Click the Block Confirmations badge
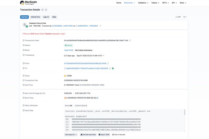The image size is (209, 139). coord(84,50)
